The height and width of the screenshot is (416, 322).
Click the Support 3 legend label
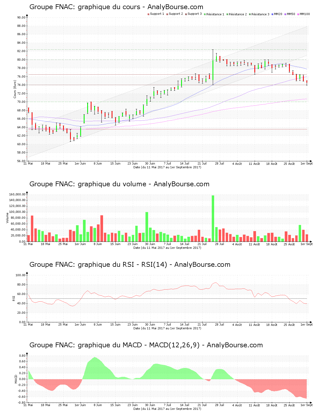(x=195, y=14)
